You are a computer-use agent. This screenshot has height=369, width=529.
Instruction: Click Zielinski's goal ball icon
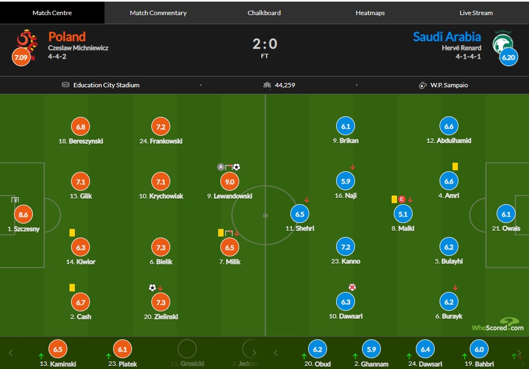point(152,288)
